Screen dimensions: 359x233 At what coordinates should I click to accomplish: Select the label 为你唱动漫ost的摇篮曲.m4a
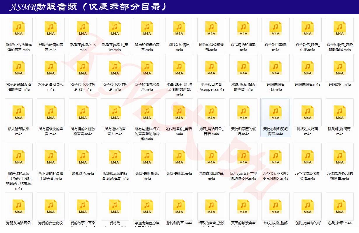coord(340,176)
